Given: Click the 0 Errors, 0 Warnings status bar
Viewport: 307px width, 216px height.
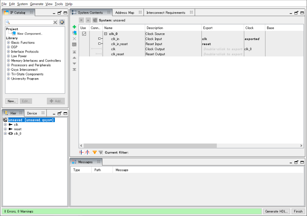Looking at the screenshot, I should [132, 211].
